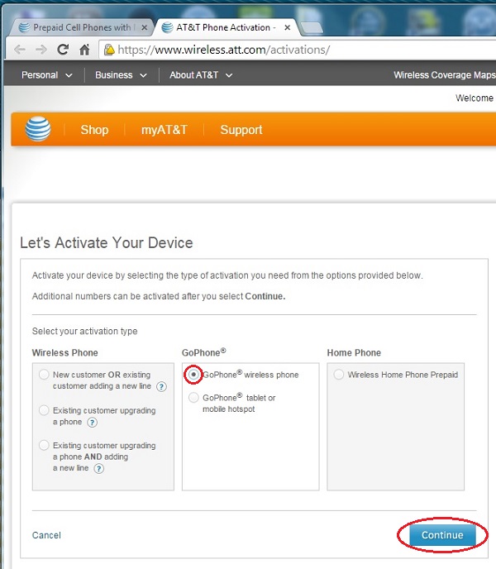The width and height of the screenshot is (496, 569).
Task: Select the AT&T Phone Activation tab
Action: tap(226, 27)
